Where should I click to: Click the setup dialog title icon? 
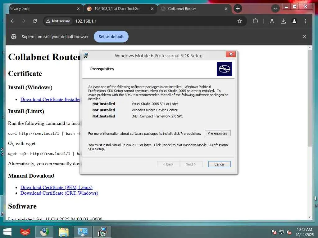[86, 55]
